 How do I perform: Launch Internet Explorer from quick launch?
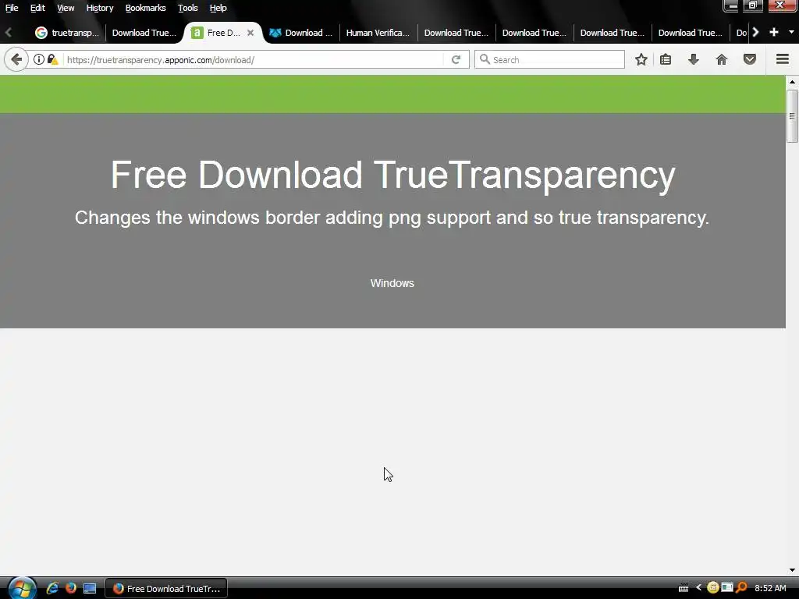52,588
